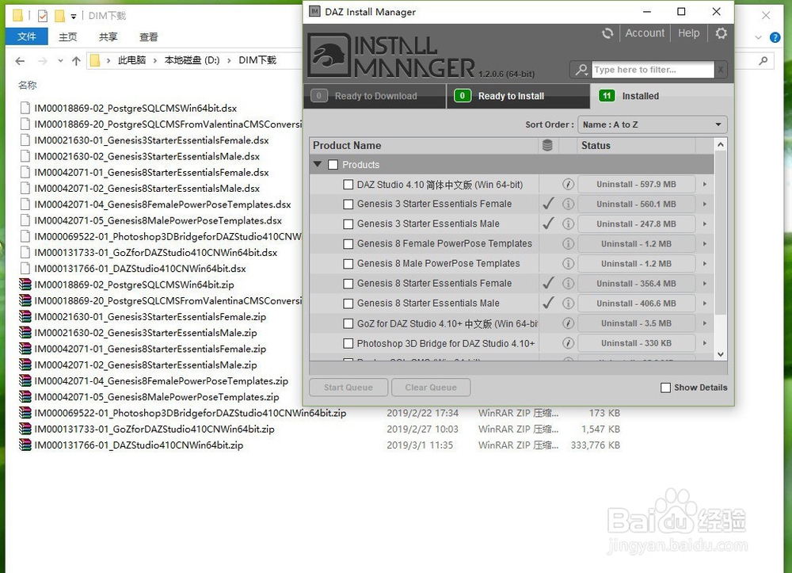Image resolution: width=792 pixels, height=573 pixels.
Task: Click the scrollbar down arrow in product list
Action: pyautogui.click(x=721, y=355)
